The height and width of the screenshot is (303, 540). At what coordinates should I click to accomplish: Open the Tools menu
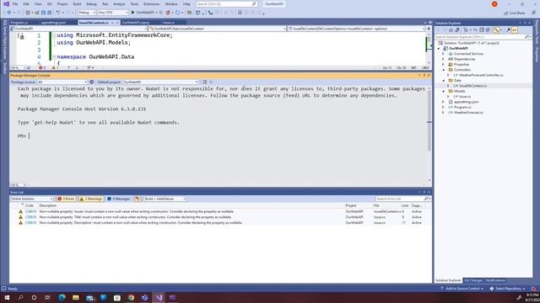134,4
